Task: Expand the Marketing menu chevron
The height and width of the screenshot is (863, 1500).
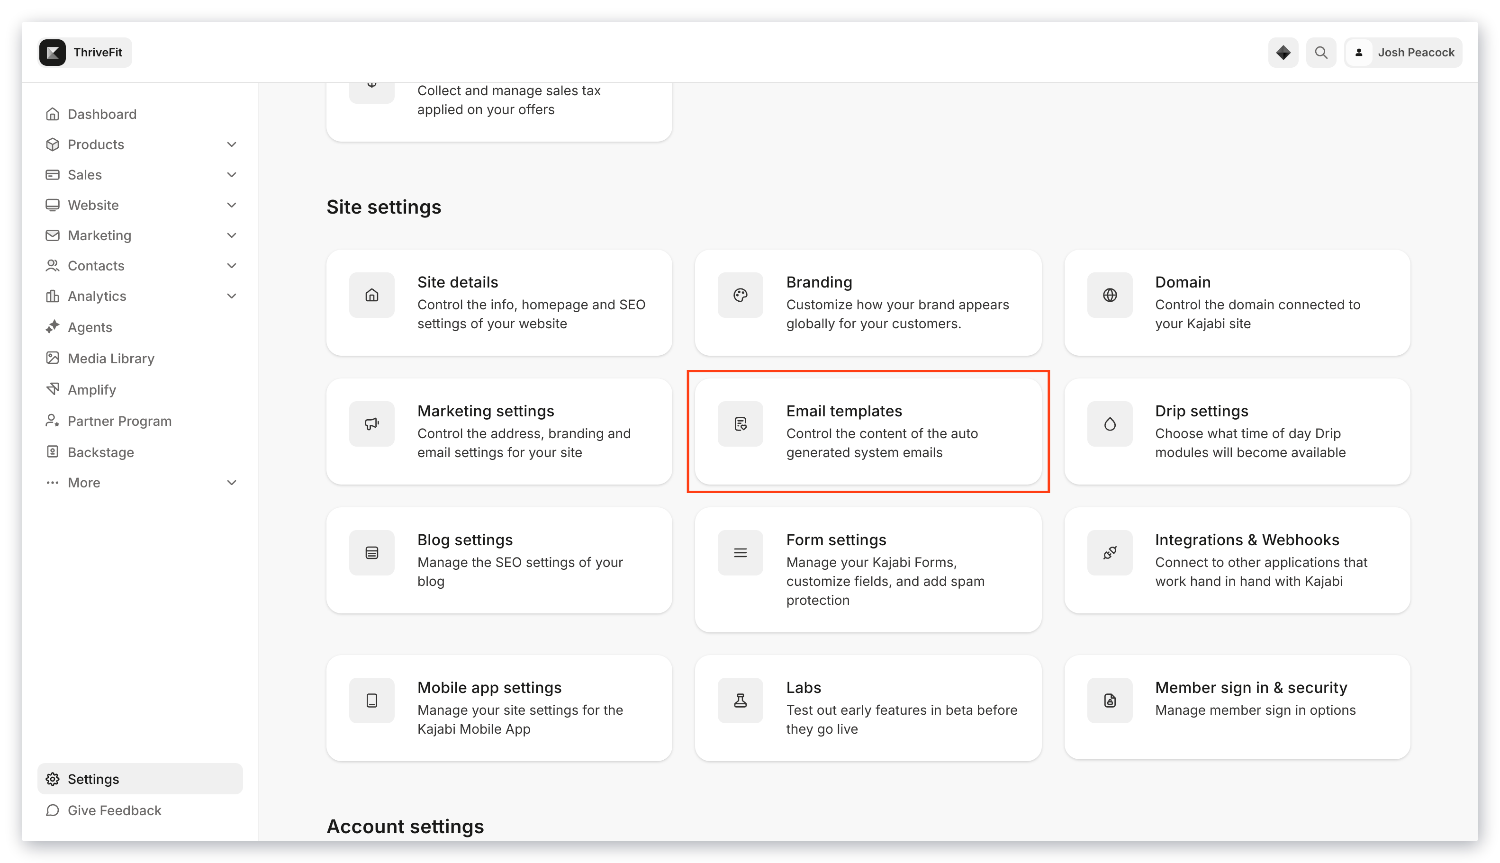Action: 231,235
